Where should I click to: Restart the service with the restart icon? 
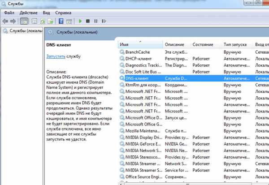click(x=104, y=21)
